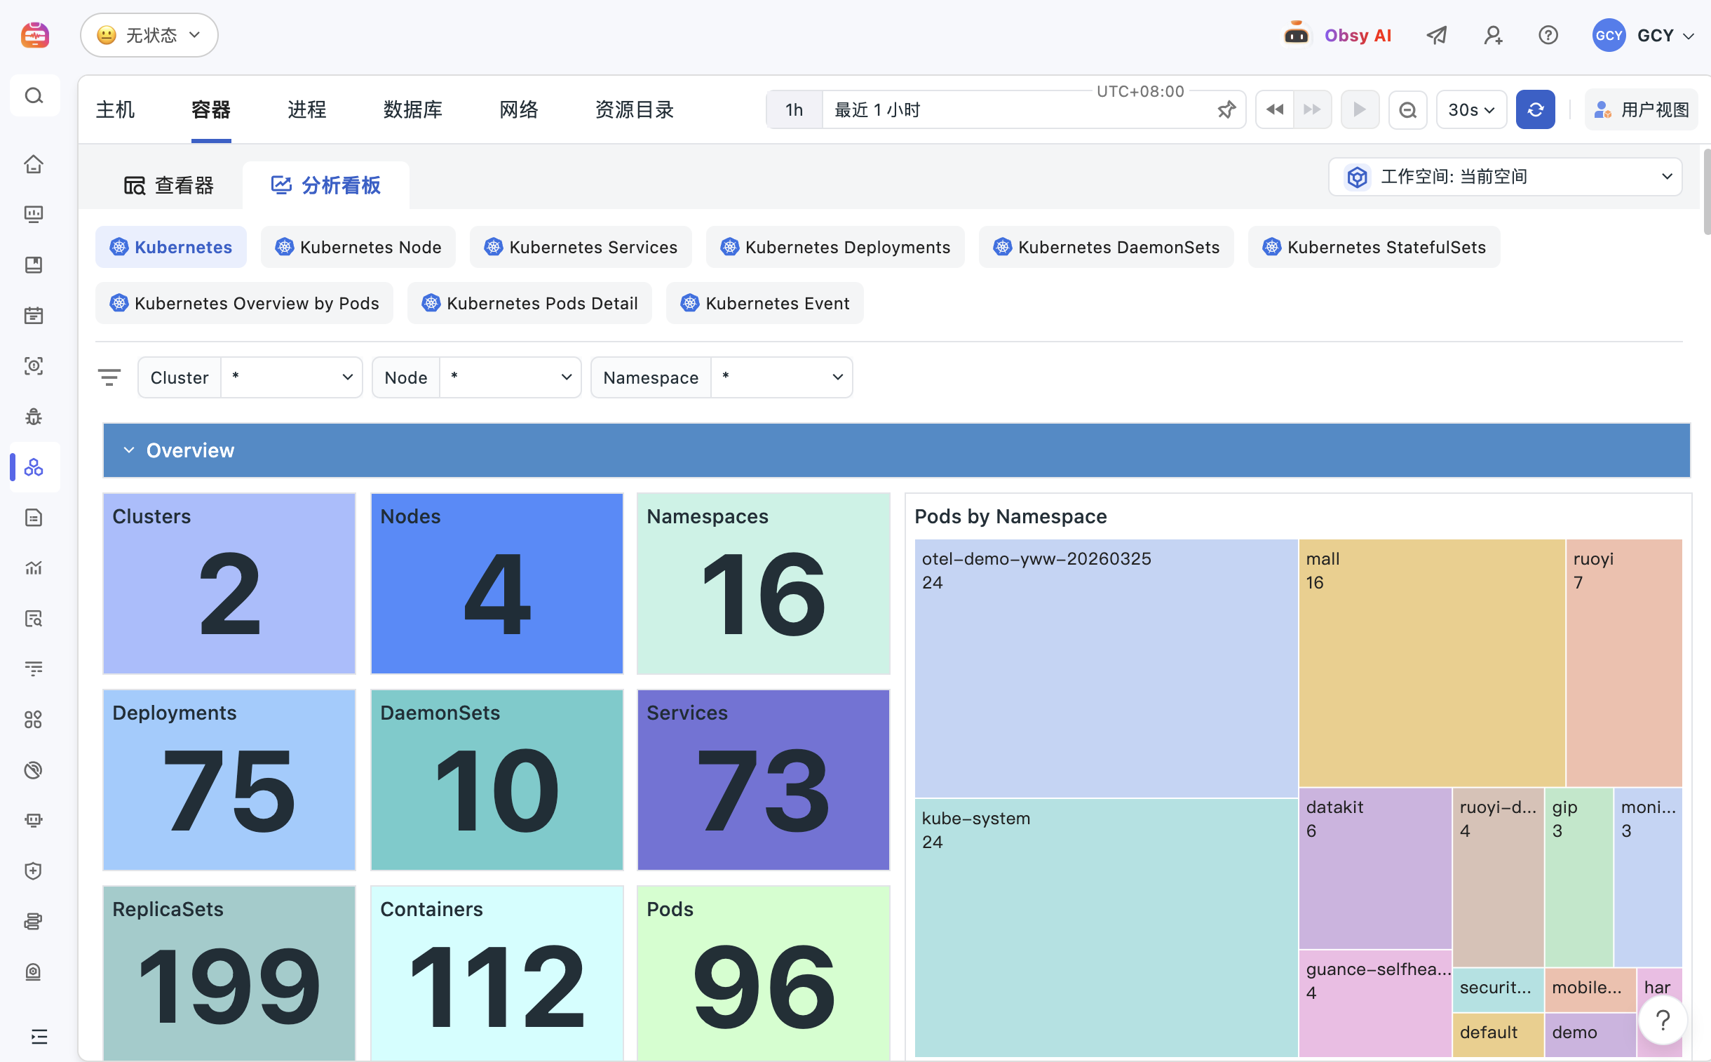Switch to the 进程 tab

(307, 109)
